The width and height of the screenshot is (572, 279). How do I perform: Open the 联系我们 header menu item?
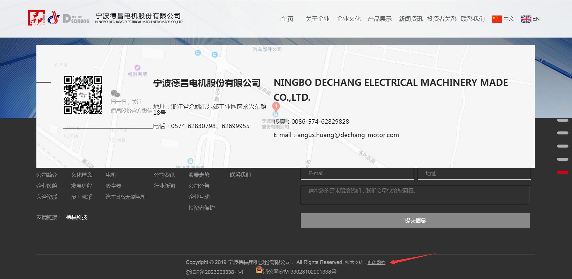473,19
